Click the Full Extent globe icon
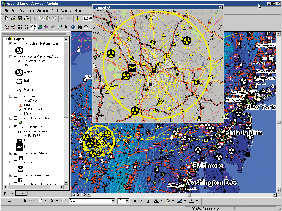282x211 pixels. tap(40, 27)
